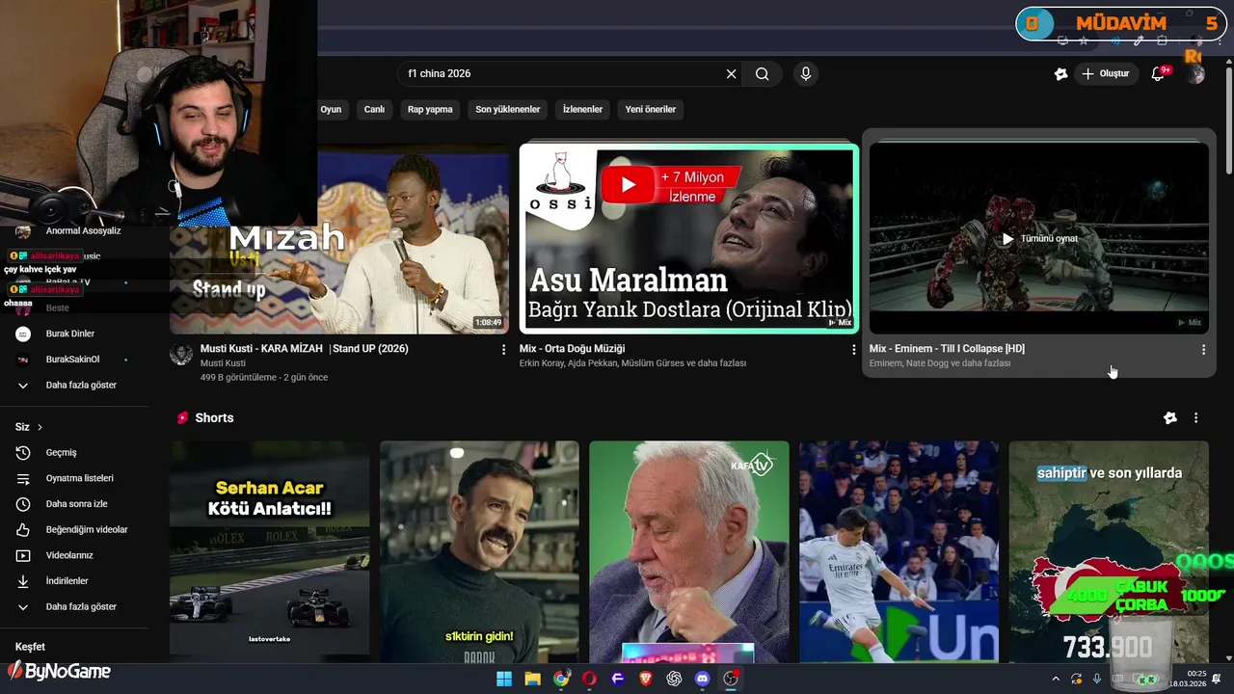Open options for Mix Orta Doğu Müziği

(x=853, y=350)
